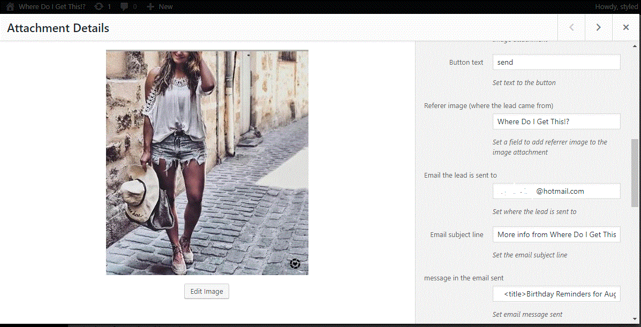Click 'message in the email sent' label
The height and width of the screenshot is (327, 641).
(x=464, y=278)
